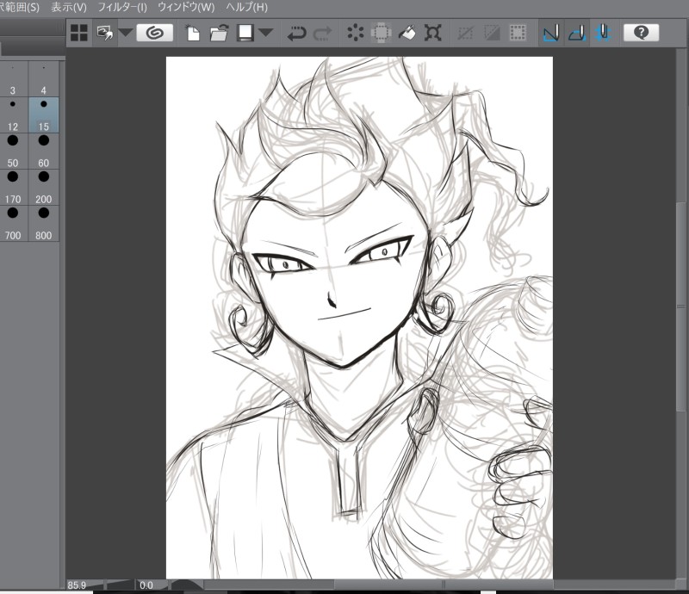Click the 85.9 zoom percentage field
The image size is (689, 594).
click(78, 585)
